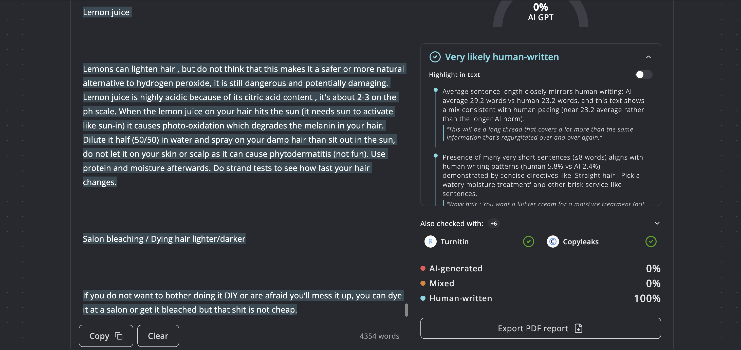Clear the text in the editor
741x350 pixels.
pyautogui.click(x=158, y=336)
